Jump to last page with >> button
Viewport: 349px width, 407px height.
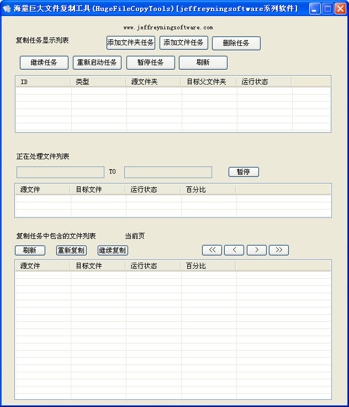[x=279, y=250]
